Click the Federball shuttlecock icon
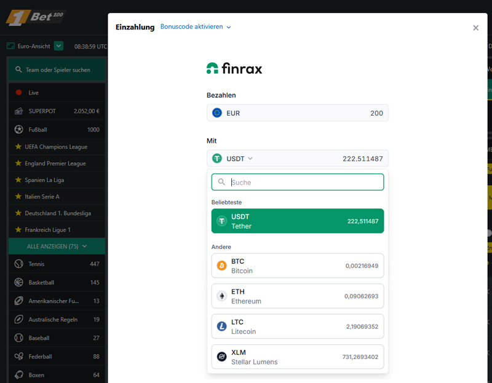The width and height of the screenshot is (492, 383). click(19, 357)
